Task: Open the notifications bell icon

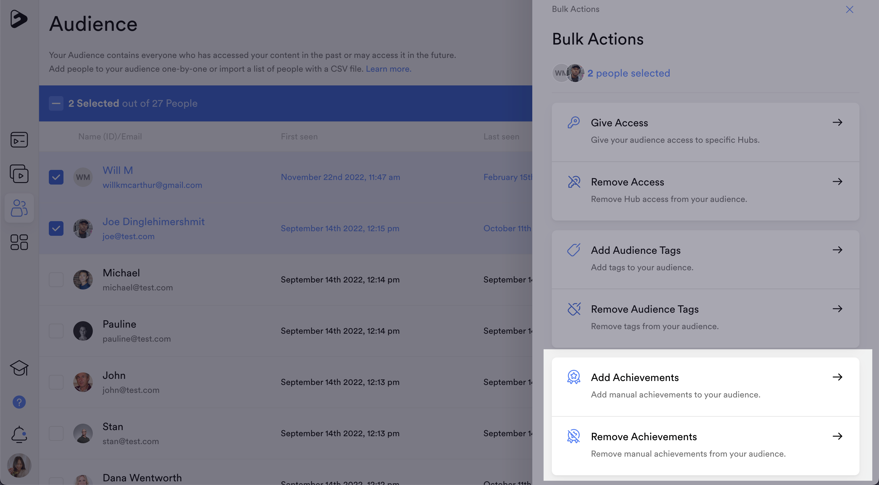Action: [19, 434]
